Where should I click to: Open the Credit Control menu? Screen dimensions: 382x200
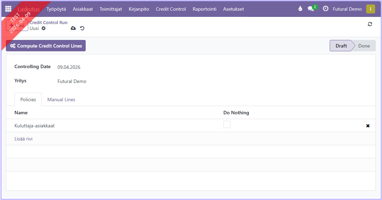pos(171,9)
